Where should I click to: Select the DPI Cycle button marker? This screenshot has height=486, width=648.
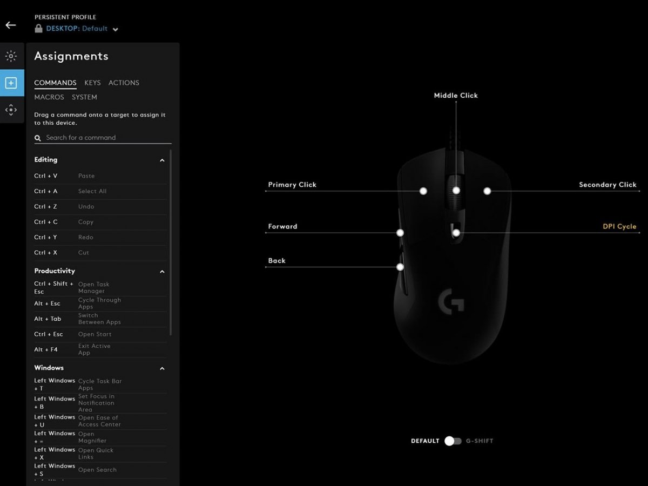[x=456, y=233]
